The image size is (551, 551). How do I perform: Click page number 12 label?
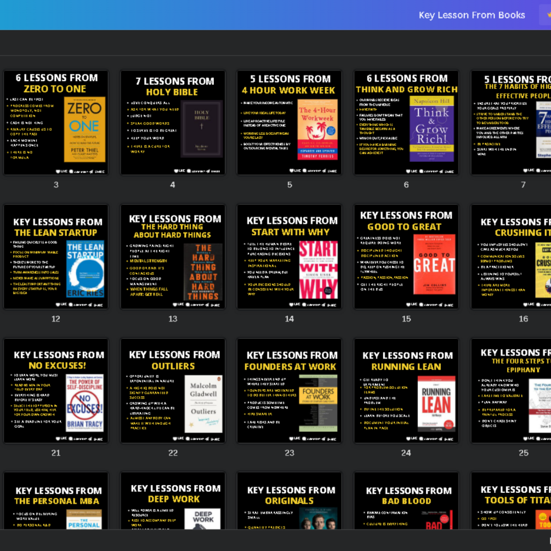coord(56,319)
